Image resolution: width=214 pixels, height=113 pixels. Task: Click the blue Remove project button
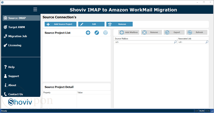click(120, 24)
